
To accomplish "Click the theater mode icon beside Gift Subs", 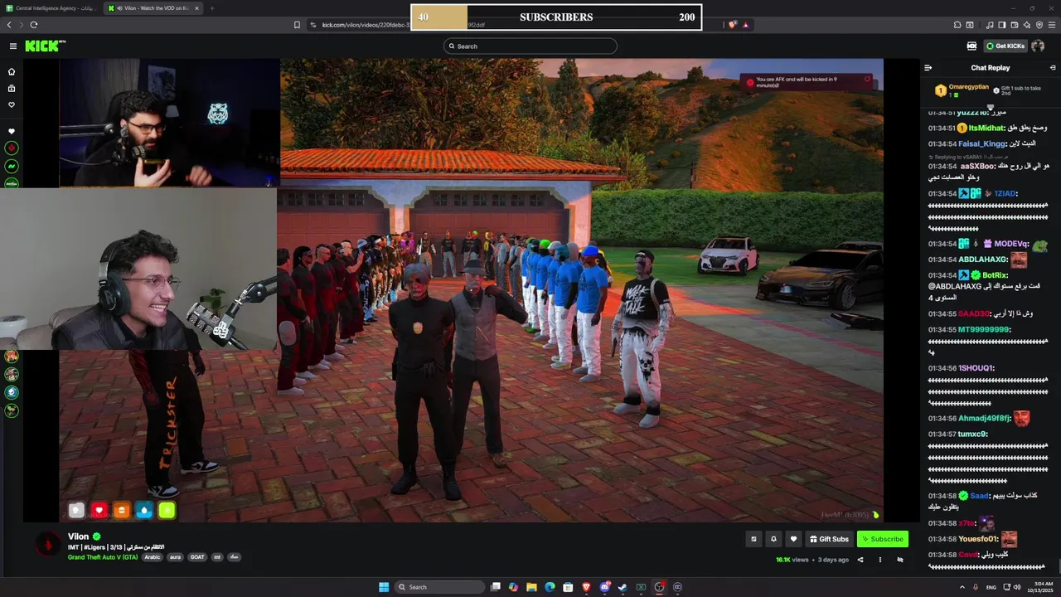I will coord(753,539).
